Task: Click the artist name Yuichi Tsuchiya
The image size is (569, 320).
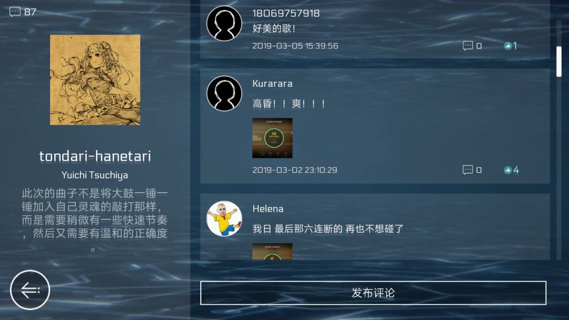Action: (x=95, y=175)
